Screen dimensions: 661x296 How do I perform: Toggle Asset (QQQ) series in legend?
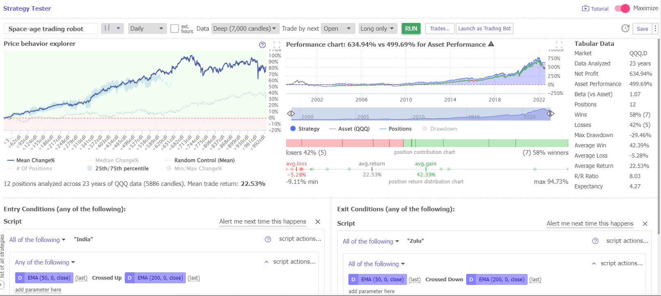(x=350, y=129)
